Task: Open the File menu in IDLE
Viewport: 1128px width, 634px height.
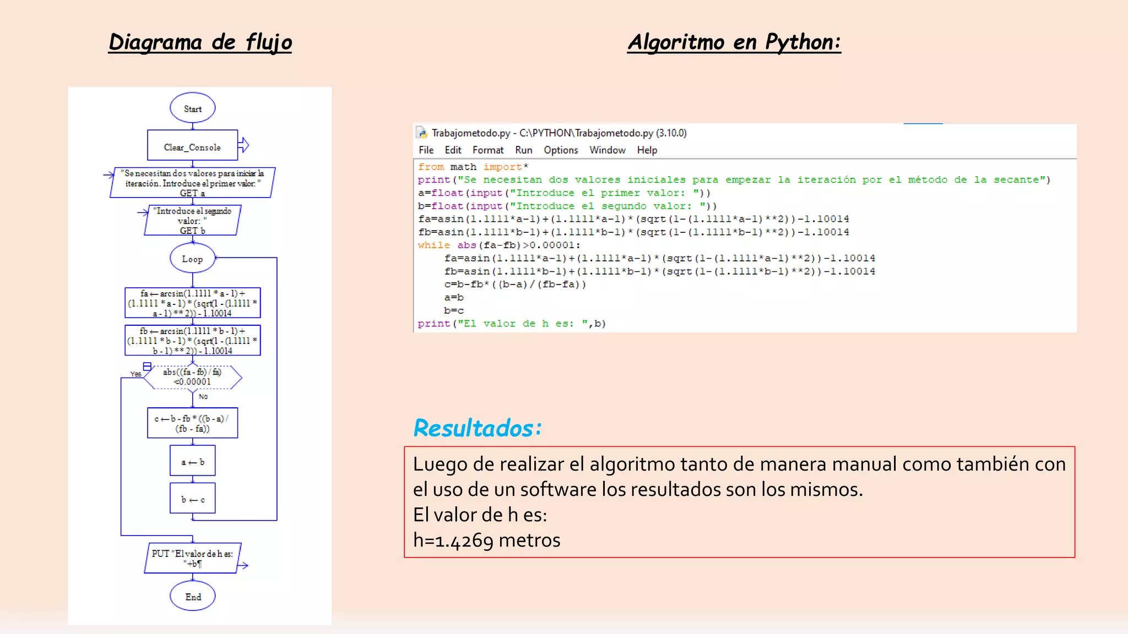Action: tap(426, 150)
